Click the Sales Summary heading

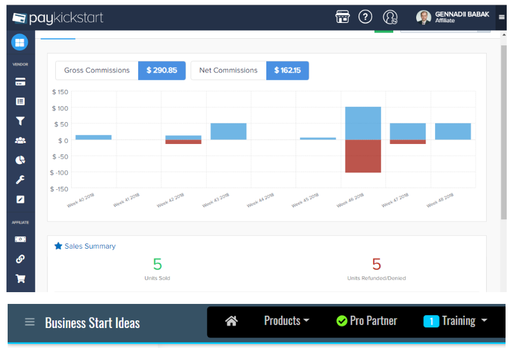tap(90, 246)
